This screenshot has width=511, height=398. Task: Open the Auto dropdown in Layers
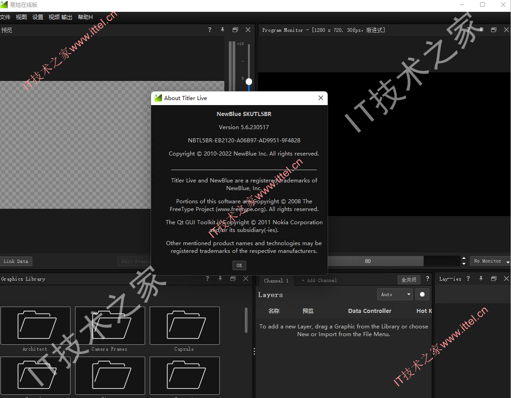point(395,294)
